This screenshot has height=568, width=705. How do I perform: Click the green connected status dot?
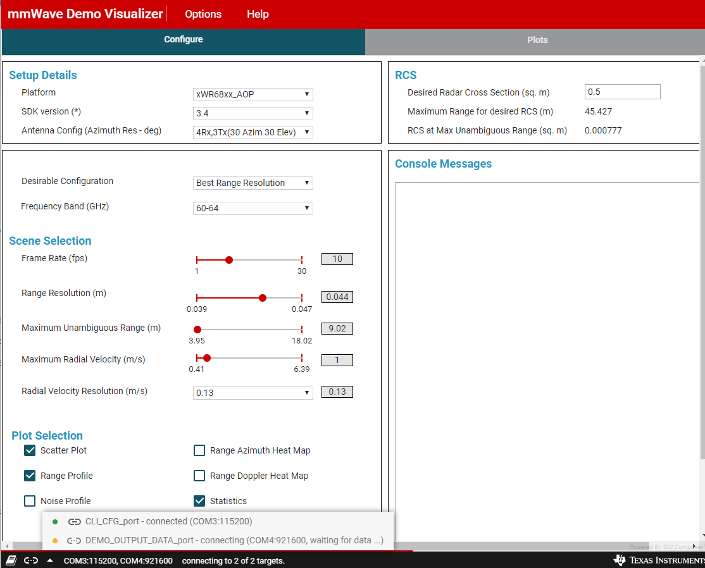coord(55,522)
